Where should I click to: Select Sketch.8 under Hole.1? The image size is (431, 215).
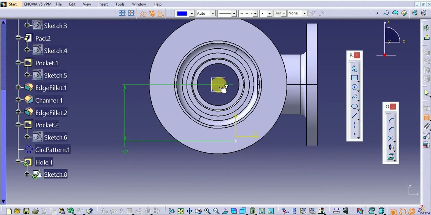[55, 174]
